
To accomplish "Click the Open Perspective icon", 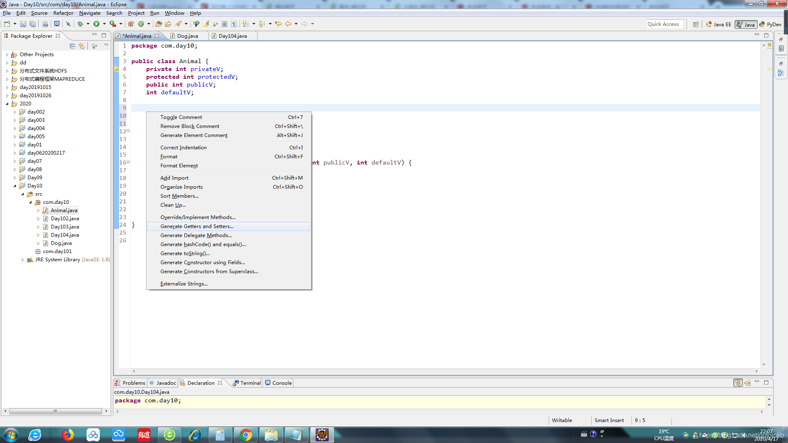I will tap(696, 24).
